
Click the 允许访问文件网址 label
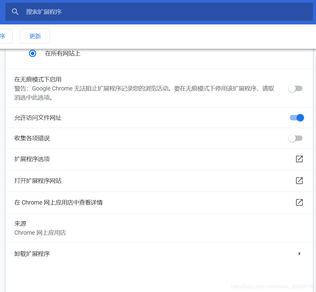point(38,118)
